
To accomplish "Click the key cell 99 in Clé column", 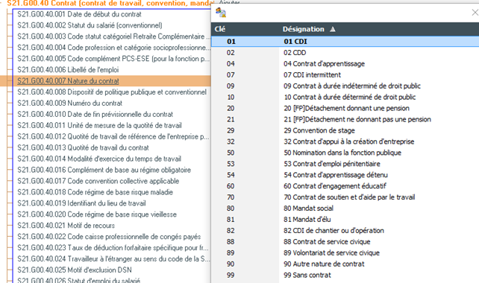I will coord(231,275).
